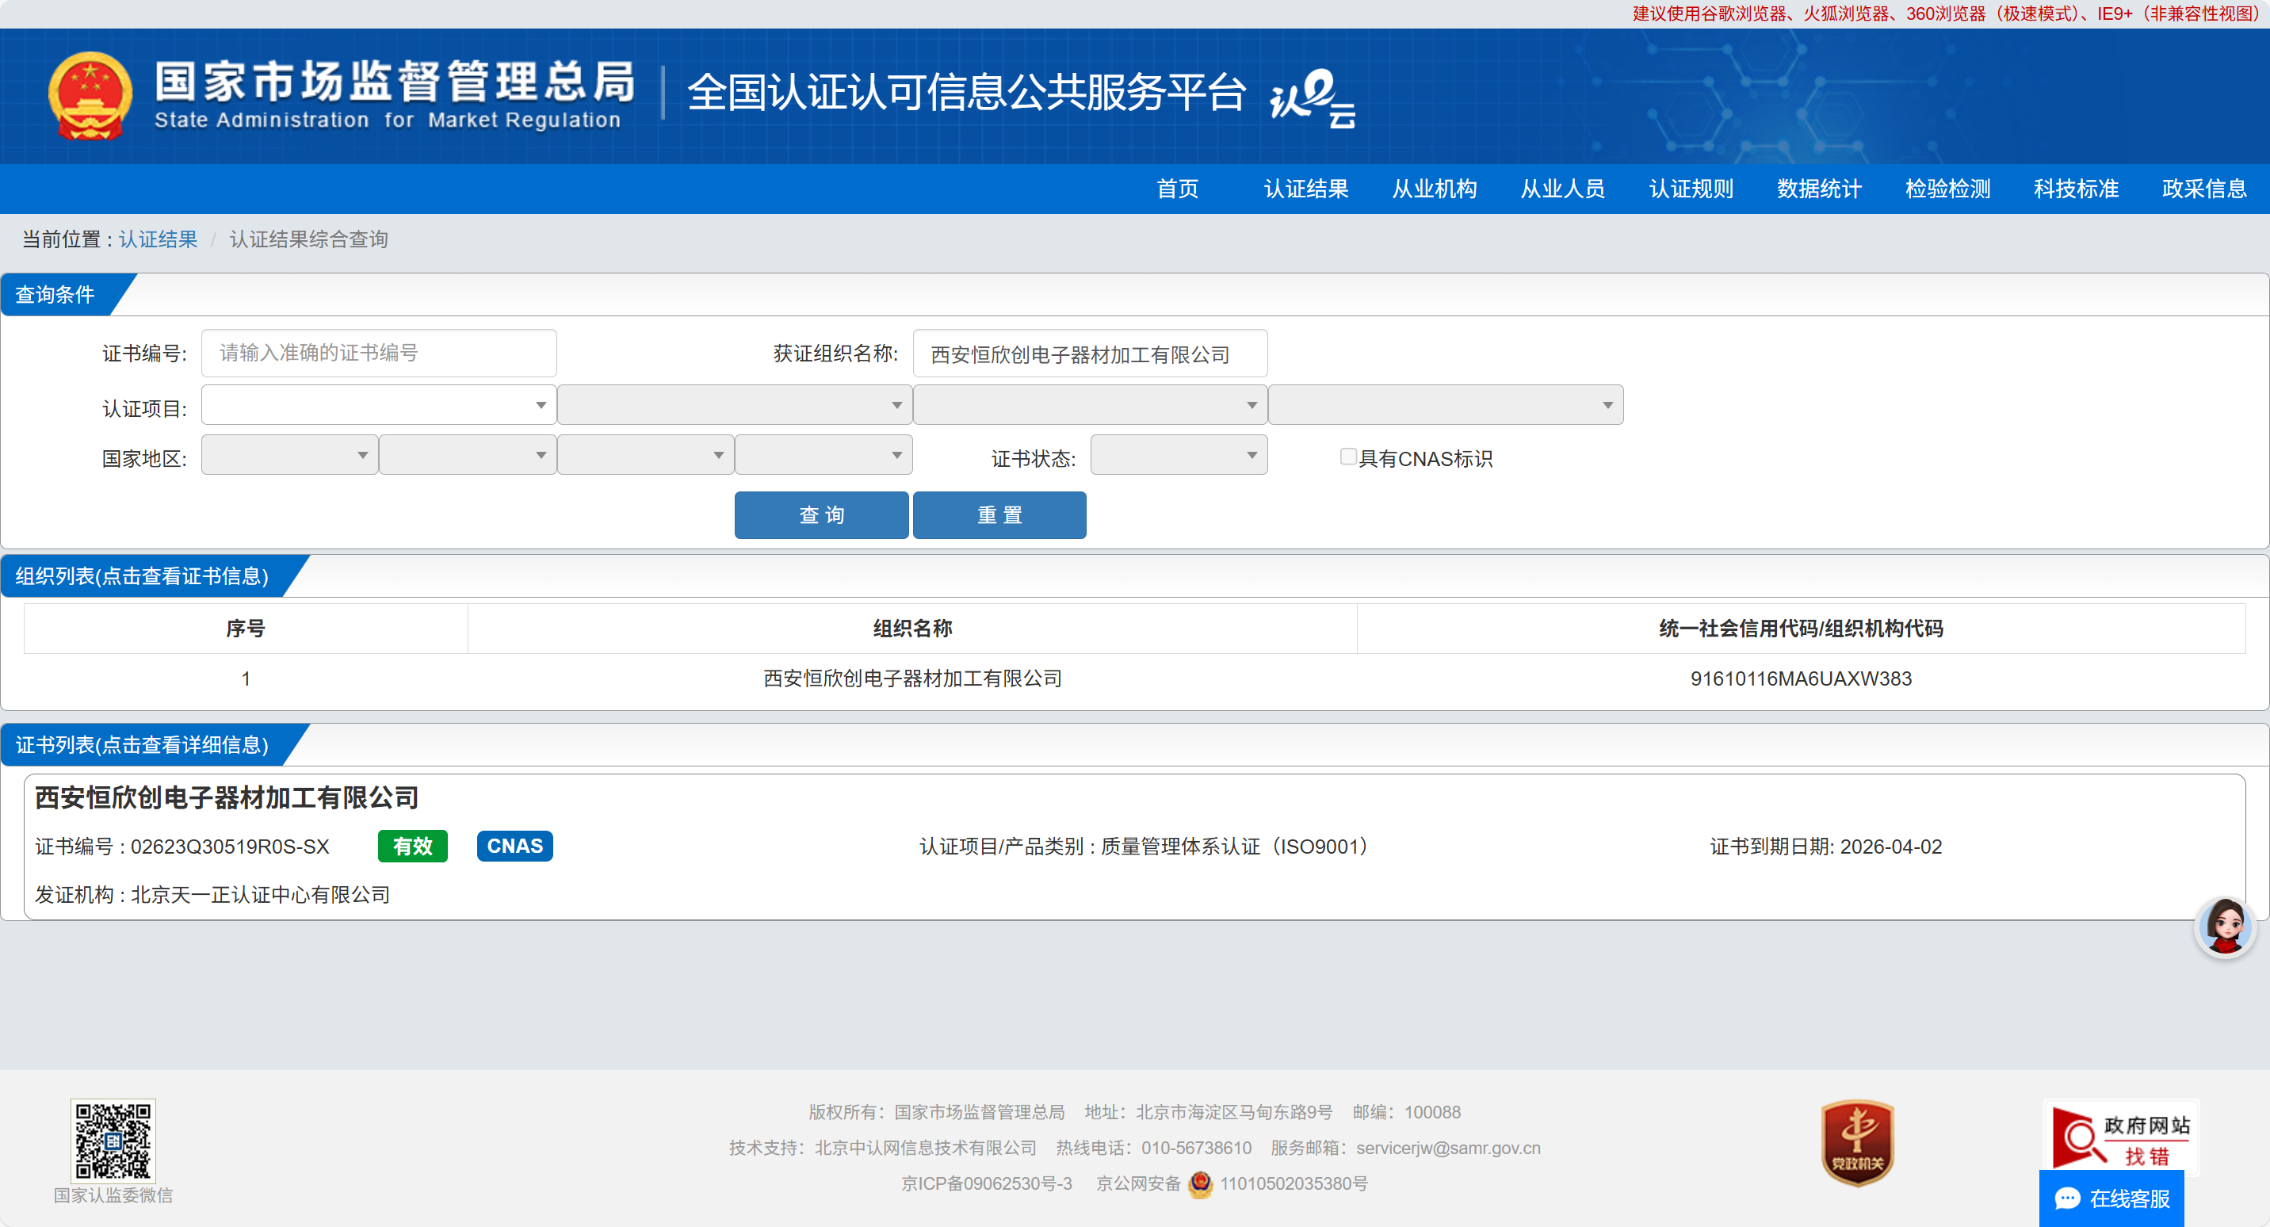Screen dimensions: 2270x1227
Task: Open the first 国家地区 dropdown
Action: point(289,456)
